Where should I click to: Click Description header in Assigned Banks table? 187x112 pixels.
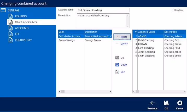(x=175, y=32)
